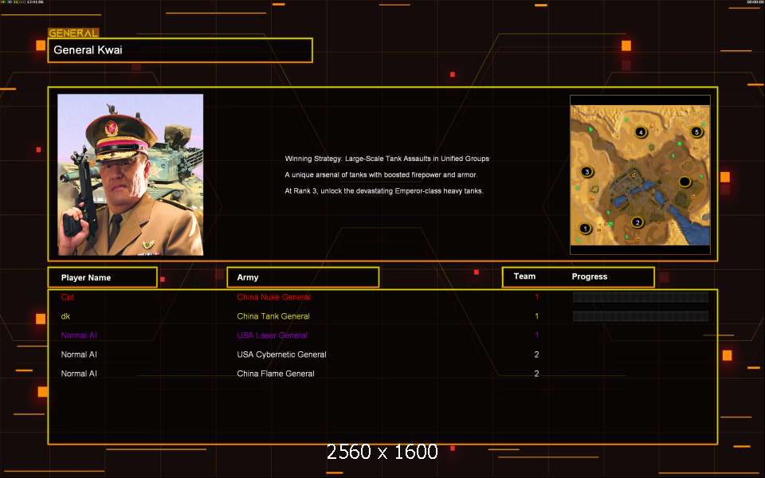Click the Progress column header
This screenshot has width=765, height=478.
pos(590,276)
